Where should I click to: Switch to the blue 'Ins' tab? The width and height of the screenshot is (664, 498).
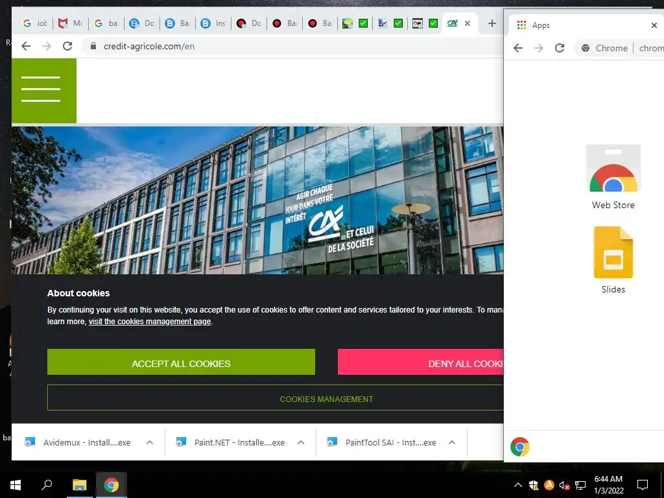pos(213,23)
